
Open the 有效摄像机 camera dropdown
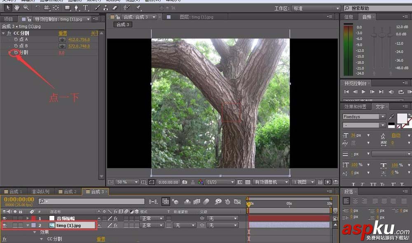pos(271,182)
